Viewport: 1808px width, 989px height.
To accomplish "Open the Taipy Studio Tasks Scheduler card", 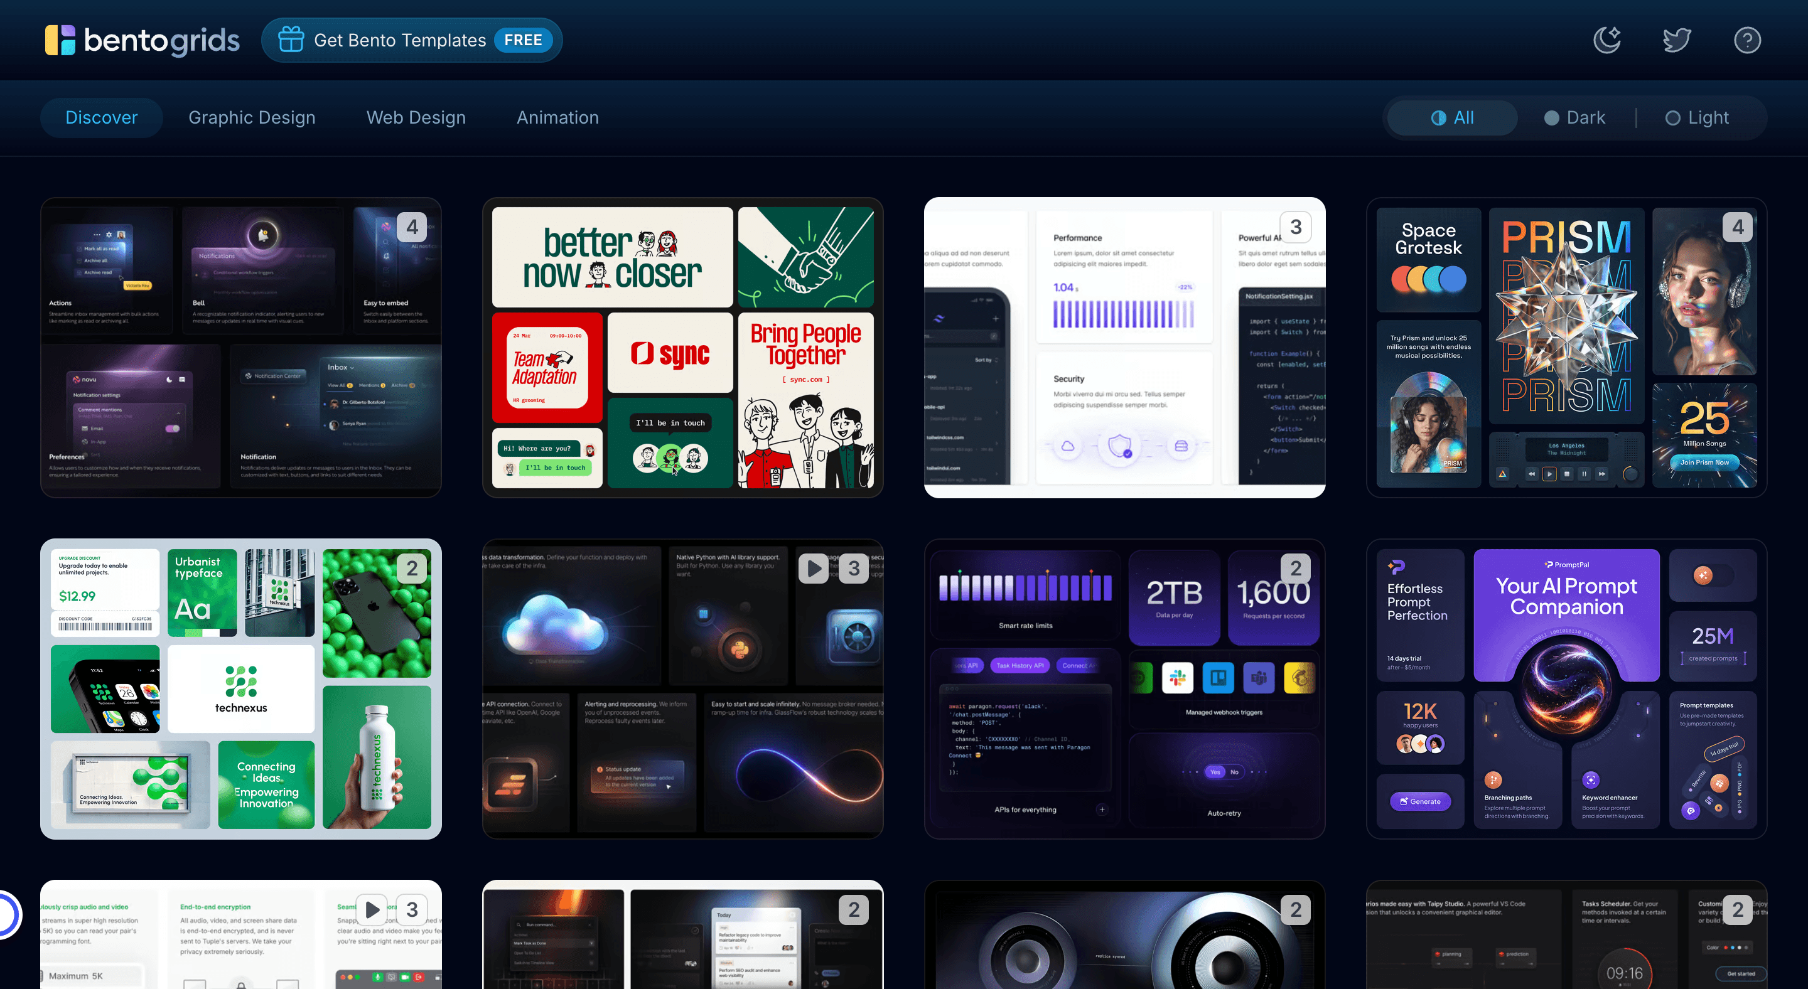I will tap(1566, 934).
